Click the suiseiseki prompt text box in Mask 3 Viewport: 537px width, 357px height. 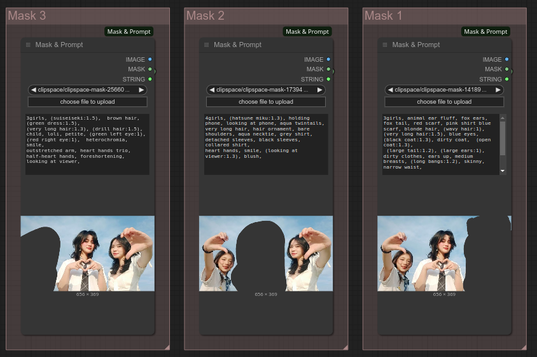point(87,144)
